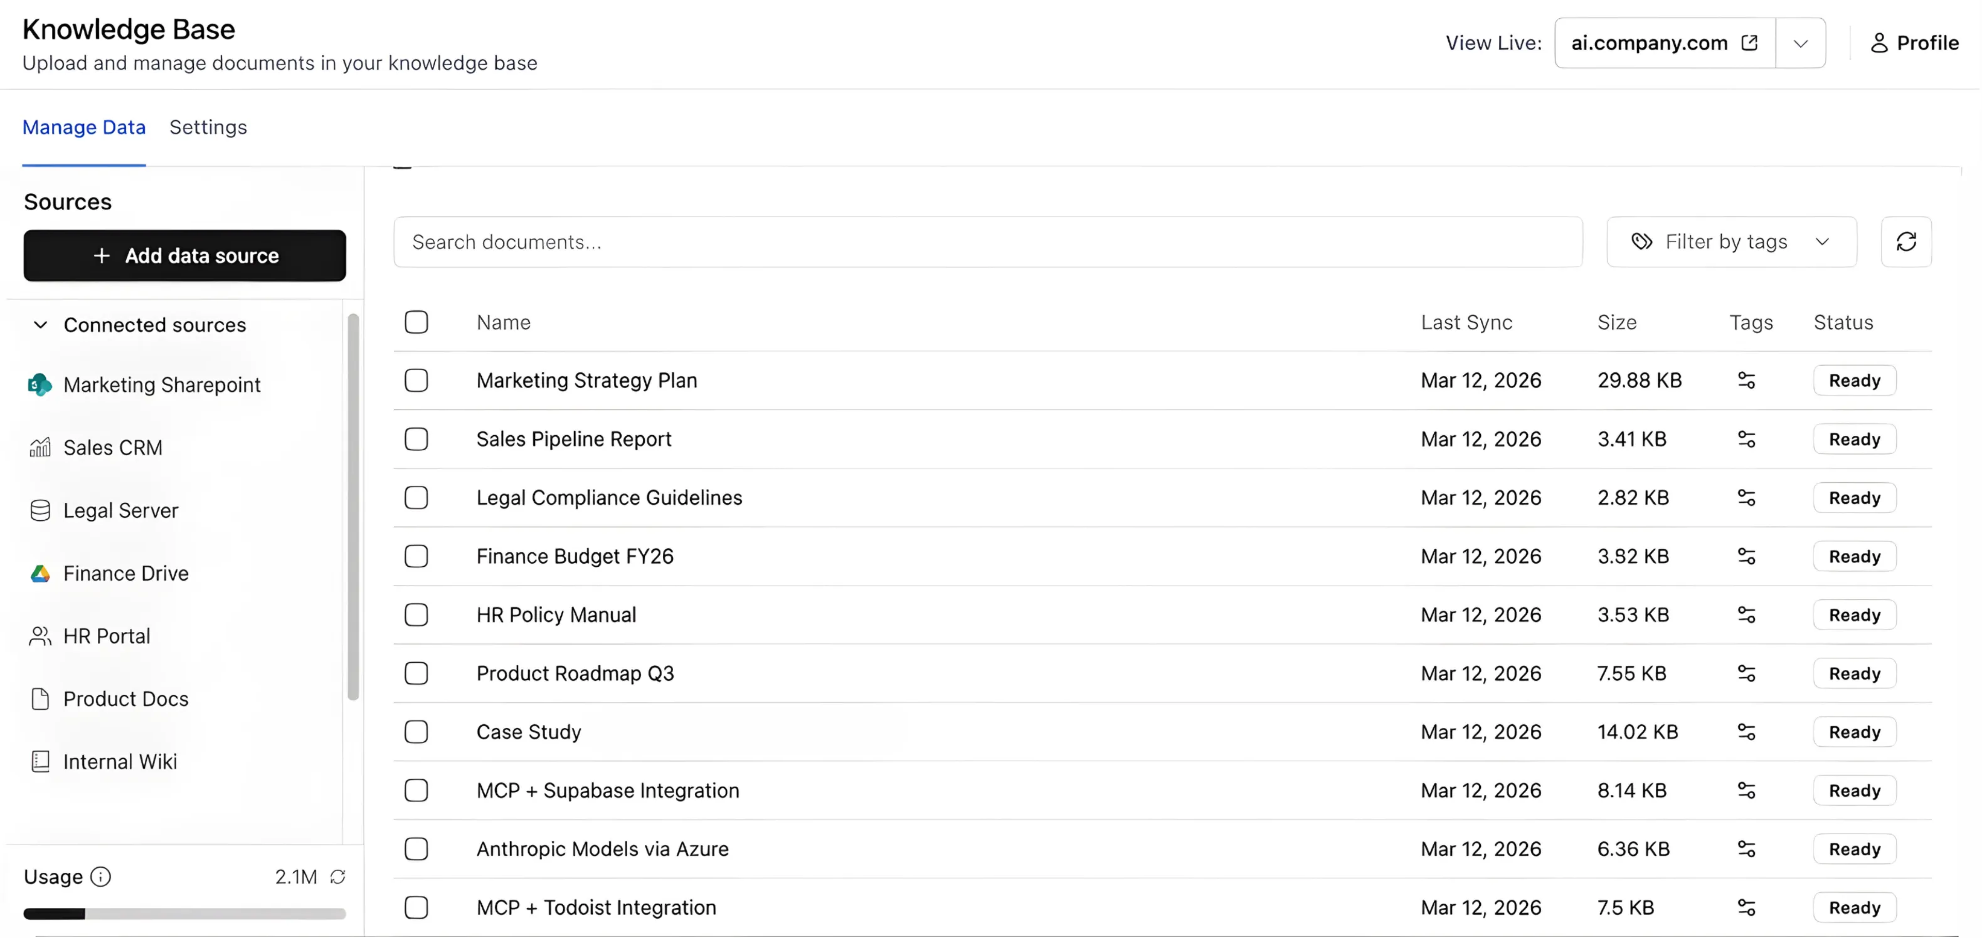This screenshot has height=938, width=1982.
Task: Click the Usage info icon
Action: point(101,877)
